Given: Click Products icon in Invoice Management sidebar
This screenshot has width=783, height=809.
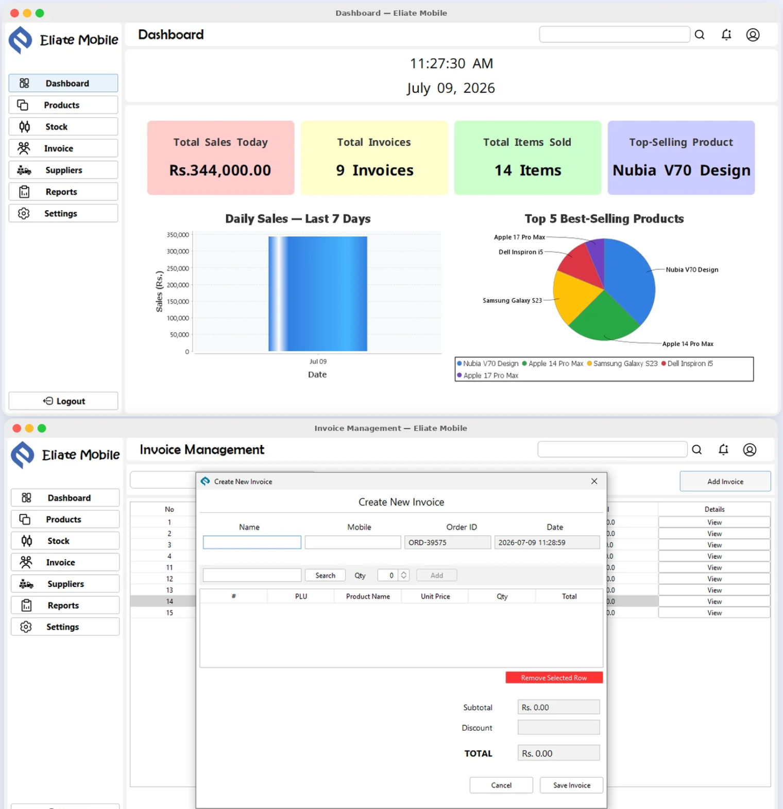Looking at the screenshot, I should point(25,519).
